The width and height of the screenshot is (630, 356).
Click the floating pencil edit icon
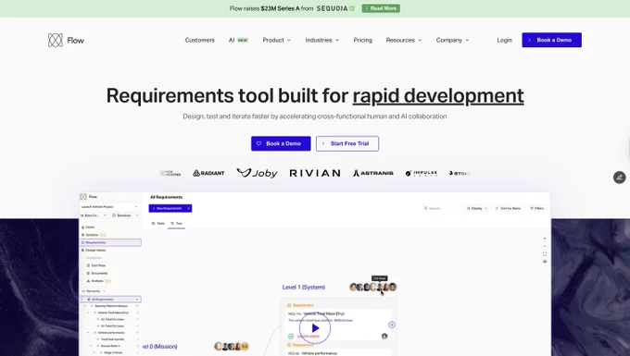[x=619, y=178]
